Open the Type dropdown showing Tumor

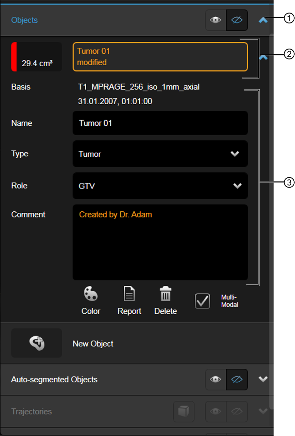coord(160,154)
